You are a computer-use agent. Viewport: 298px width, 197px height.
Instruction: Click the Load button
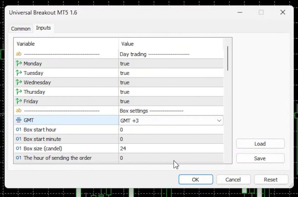(x=260, y=144)
